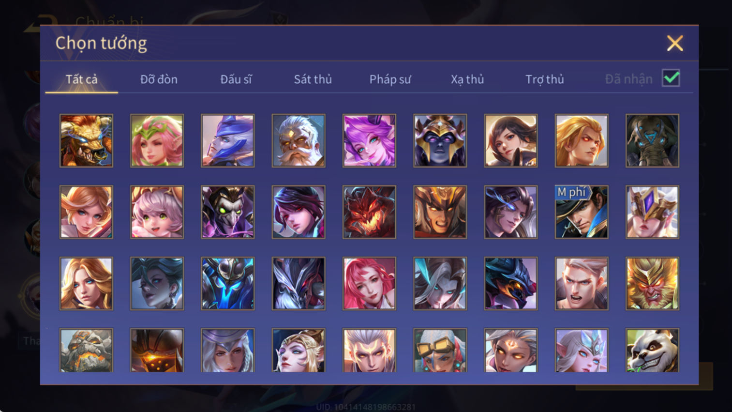
Task: Choose the goggles-wearing hero portrait
Action: tap(440, 350)
